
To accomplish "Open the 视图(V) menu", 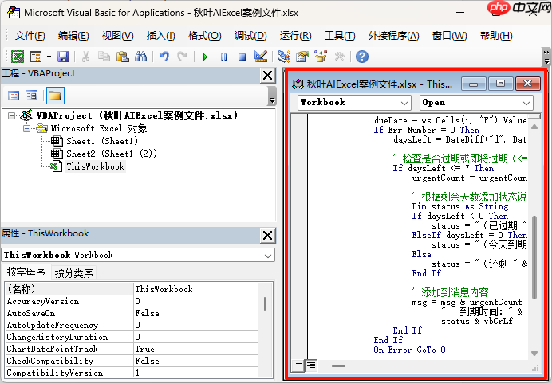I will [x=117, y=36].
